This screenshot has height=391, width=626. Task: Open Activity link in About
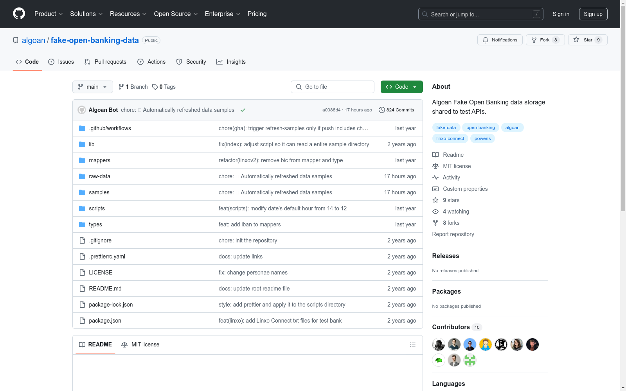coord(446,178)
